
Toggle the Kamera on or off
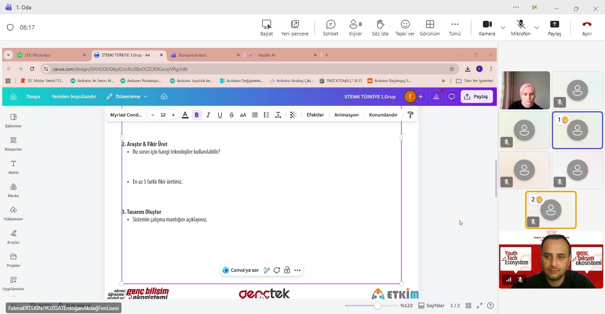point(487,27)
